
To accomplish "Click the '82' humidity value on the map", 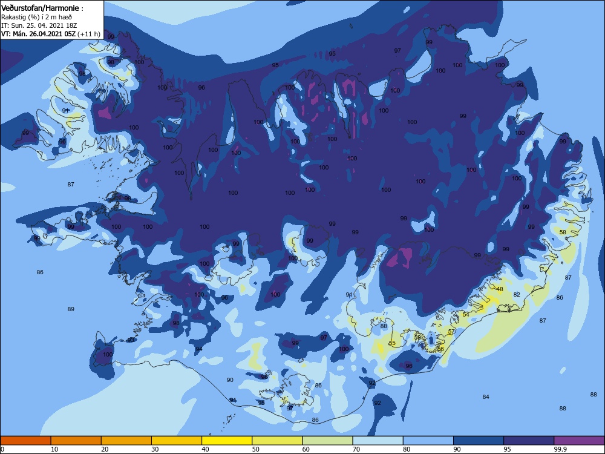I will pos(517,295).
